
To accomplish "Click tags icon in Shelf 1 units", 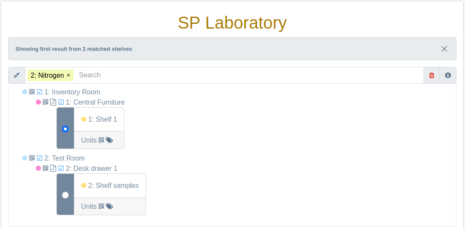I will point(109,140).
